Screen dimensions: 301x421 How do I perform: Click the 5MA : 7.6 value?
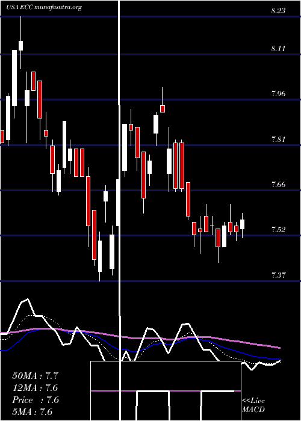[x=33, y=411]
